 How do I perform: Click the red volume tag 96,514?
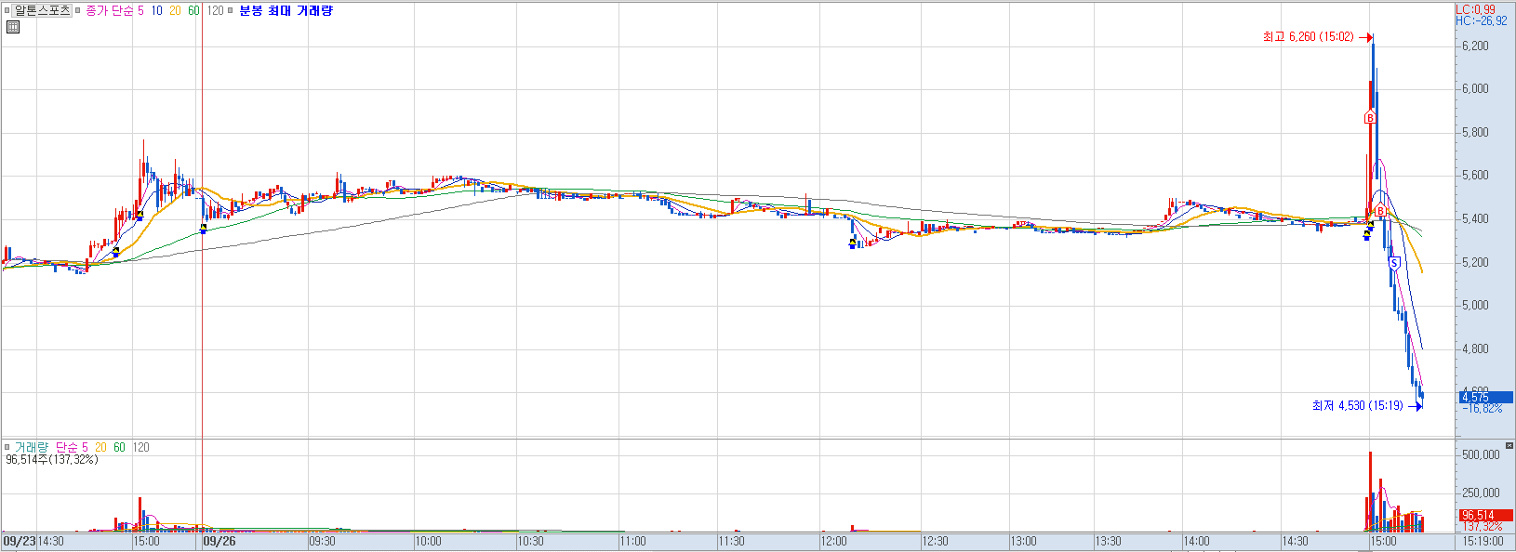(1485, 515)
